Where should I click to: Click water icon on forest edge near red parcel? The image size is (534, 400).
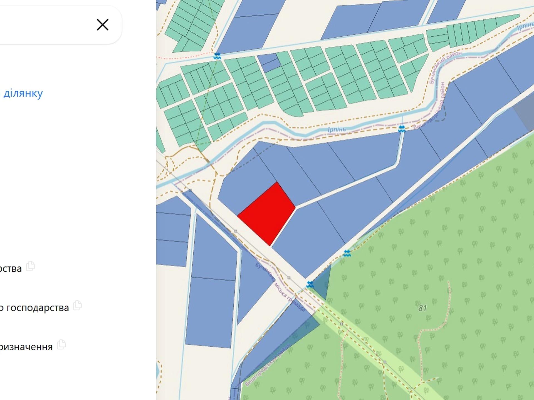pyautogui.click(x=347, y=253)
